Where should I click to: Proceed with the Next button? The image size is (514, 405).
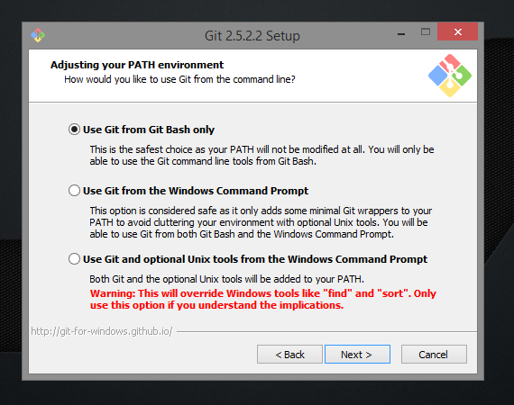click(x=357, y=355)
